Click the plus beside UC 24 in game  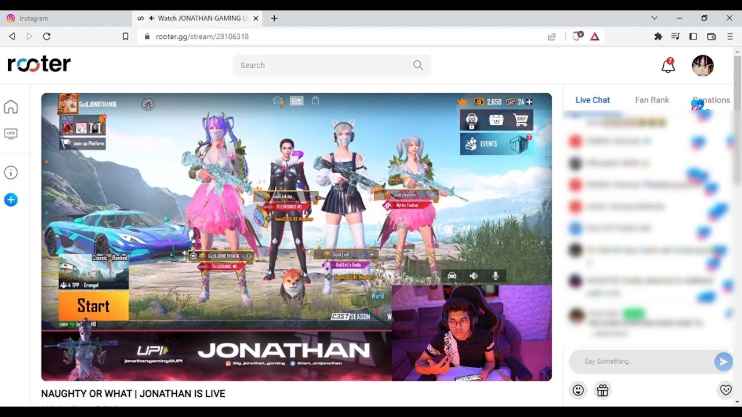coord(529,102)
